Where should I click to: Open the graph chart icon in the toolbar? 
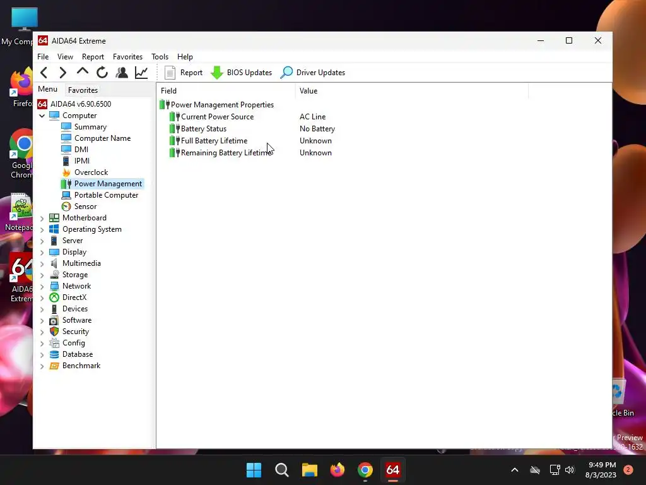(141, 73)
